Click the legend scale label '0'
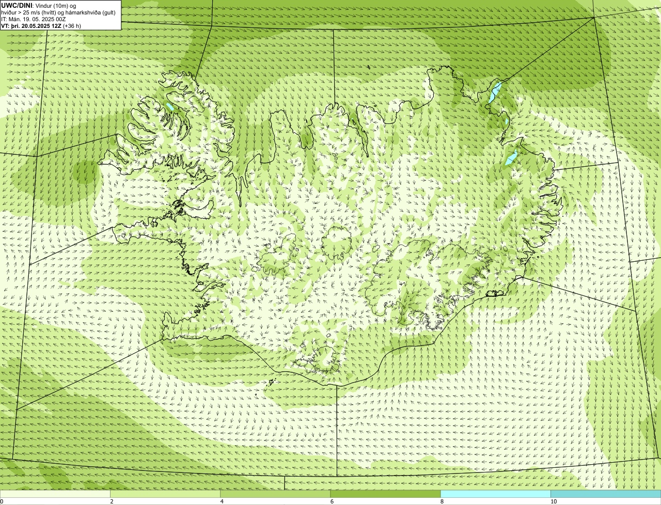This screenshot has height=505, width=661. 2,501
